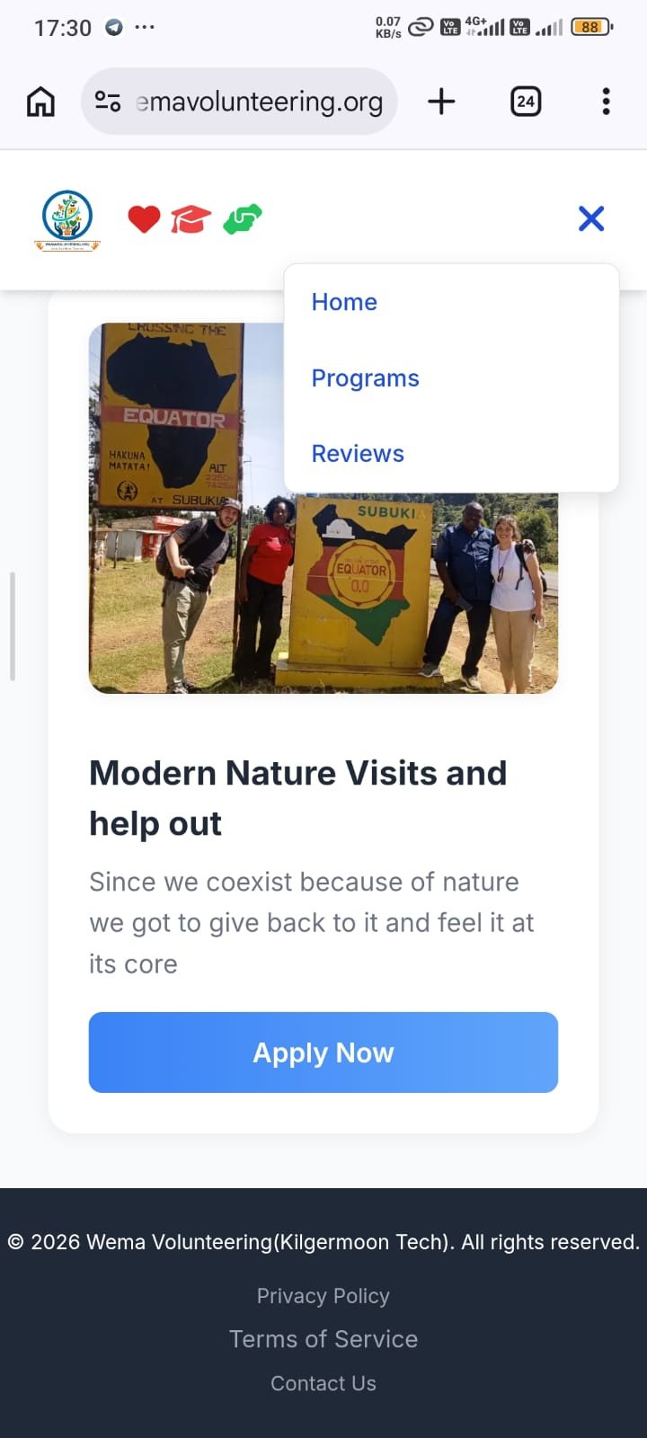
Task: Tap the red heart icon
Action: pos(144,218)
